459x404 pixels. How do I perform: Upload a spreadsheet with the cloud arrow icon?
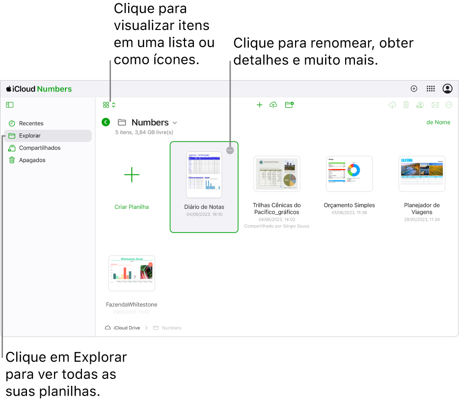pyautogui.click(x=273, y=105)
